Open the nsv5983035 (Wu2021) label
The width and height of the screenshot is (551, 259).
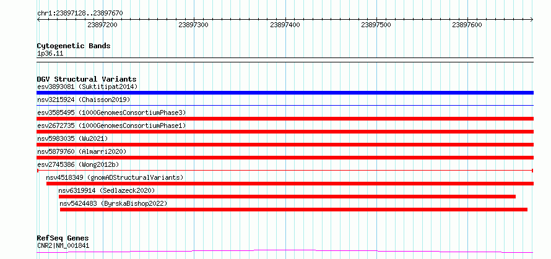(72, 138)
